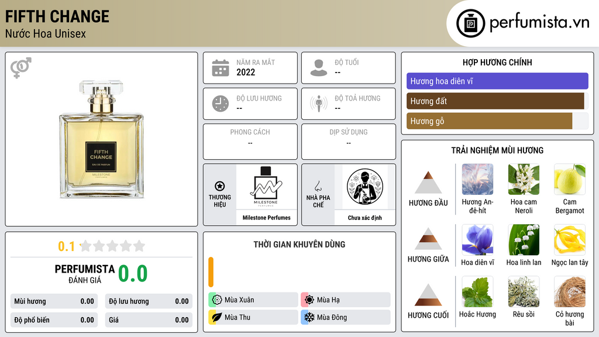Screen dimensions: 599x337
Task: Click the Perfumista đánh giá label
Action: click(x=85, y=274)
